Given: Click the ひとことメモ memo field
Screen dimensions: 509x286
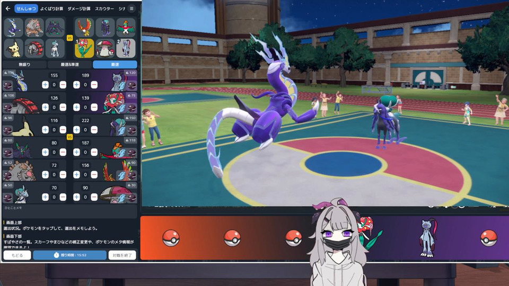Looking at the screenshot, I should 70,211.
